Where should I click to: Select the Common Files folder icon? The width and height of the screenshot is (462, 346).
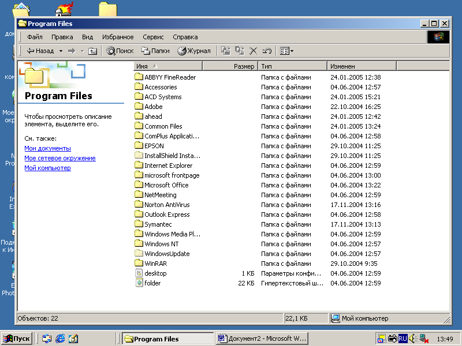coord(139,126)
